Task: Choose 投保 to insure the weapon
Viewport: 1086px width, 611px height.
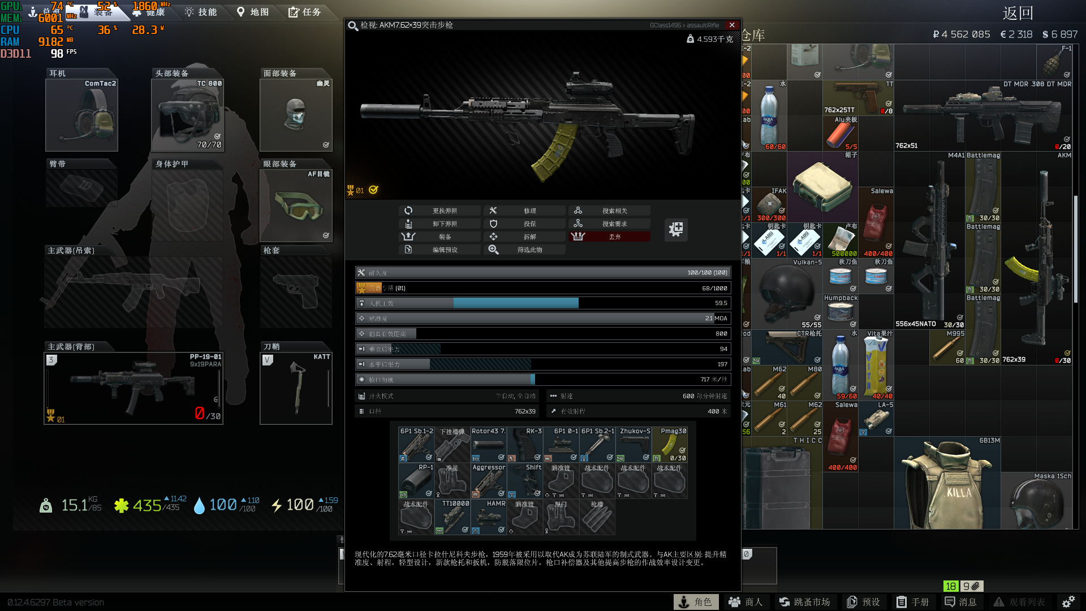Action: 525,223
